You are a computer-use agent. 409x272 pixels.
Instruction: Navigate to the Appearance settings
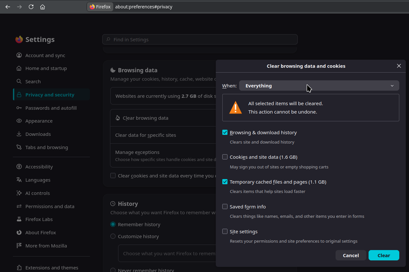[x=51, y=121]
